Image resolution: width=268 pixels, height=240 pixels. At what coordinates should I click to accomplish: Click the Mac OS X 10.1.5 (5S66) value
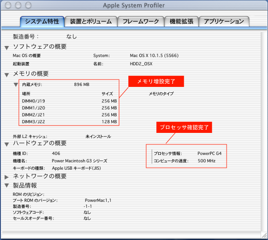click(x=154, y=56)
